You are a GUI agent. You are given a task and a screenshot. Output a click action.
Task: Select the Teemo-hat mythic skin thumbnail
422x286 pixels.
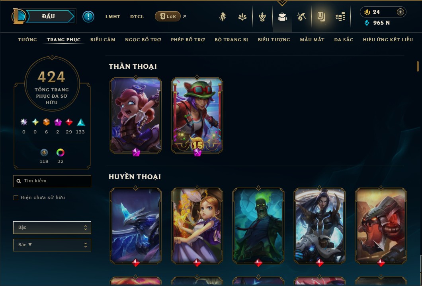click(x=197, y=116)
